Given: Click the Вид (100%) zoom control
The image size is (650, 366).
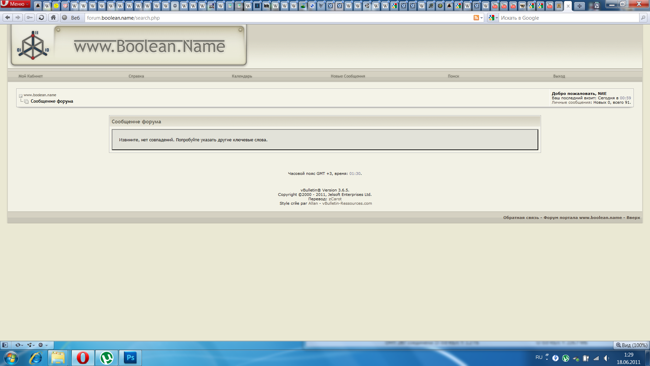Looking at the screenshot, I should tap(631, 345).
